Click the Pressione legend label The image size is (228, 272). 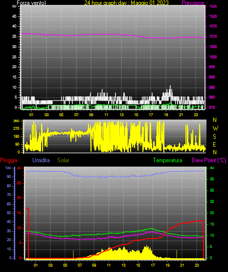pos(193,3)
